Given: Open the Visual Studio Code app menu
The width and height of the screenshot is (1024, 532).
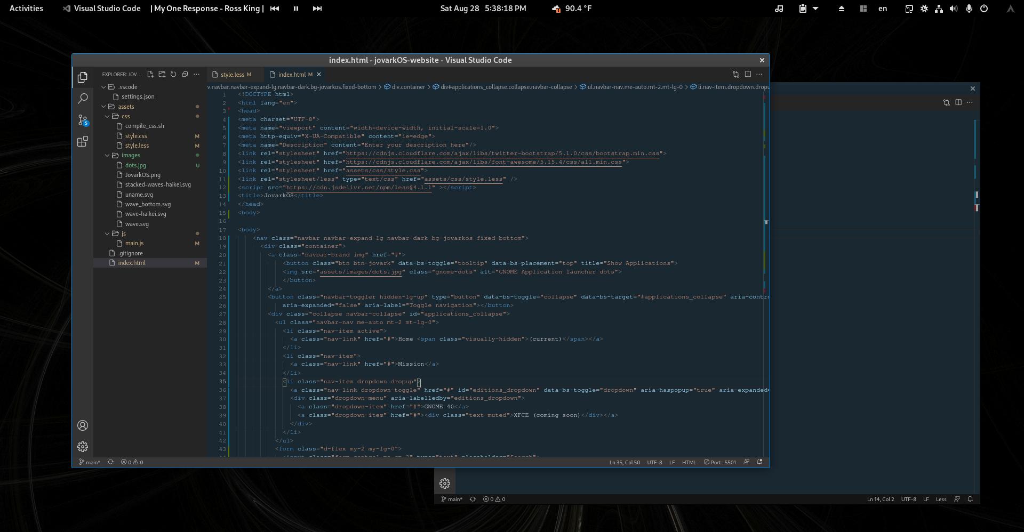Looking at the screenshot, I should (x=102, y=9).
